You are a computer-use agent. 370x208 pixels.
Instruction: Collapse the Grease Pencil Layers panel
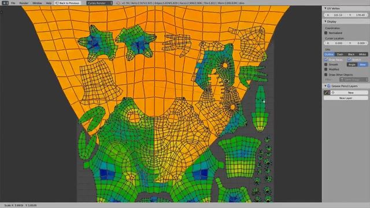coord(325,86)
